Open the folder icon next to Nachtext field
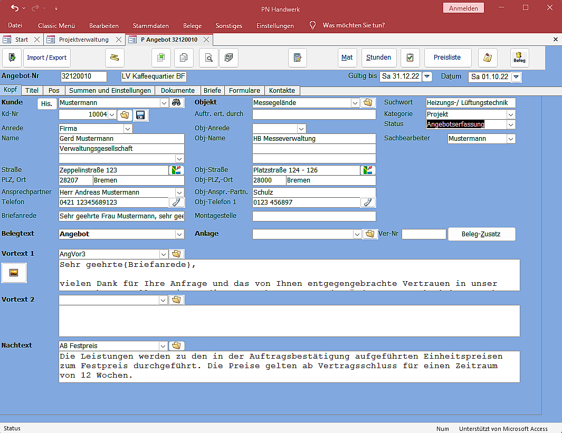Image resolution: width=562 pixels, height=433 pixels. pyautogui.click(x=177, y=346)
